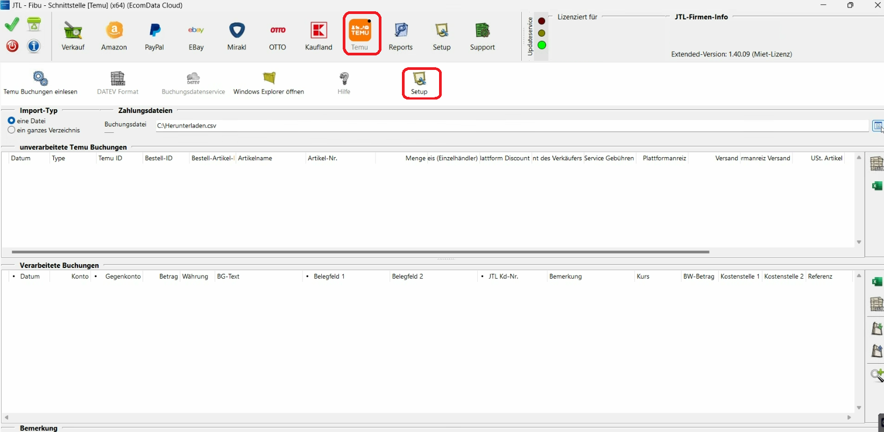
Task: Open the Reports module
Action: point(401,36)
